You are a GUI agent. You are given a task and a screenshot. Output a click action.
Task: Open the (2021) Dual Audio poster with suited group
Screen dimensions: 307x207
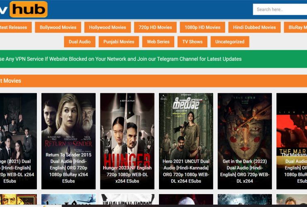[x=18, y=141]
